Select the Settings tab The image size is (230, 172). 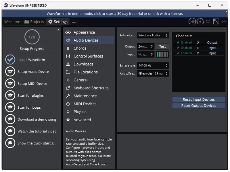coord(58,22)
